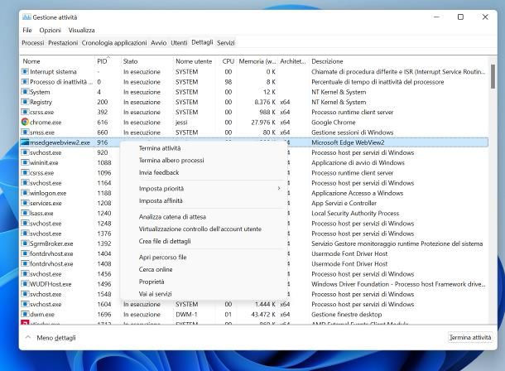This screenshot has width=505, height=371.
Task: Open the Visualizza menu
Action: coord(81,30)
